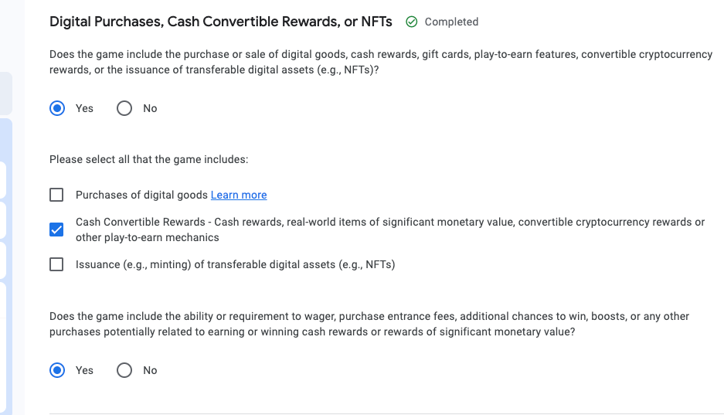The width and height of the screenshot is (724, 415).
Task: Click the green Completed checkmark icon
Action: [x=412, y=22]
